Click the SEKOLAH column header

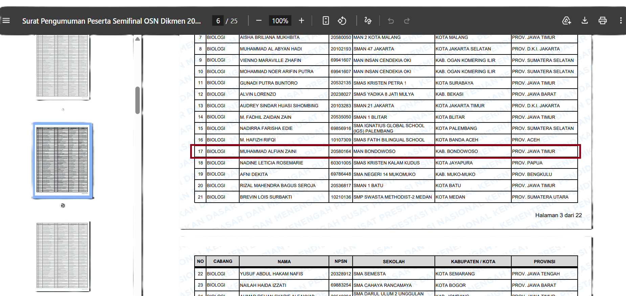coord(394,262)
